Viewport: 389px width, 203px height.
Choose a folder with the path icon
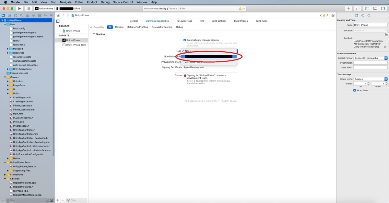tap(386, 34)
